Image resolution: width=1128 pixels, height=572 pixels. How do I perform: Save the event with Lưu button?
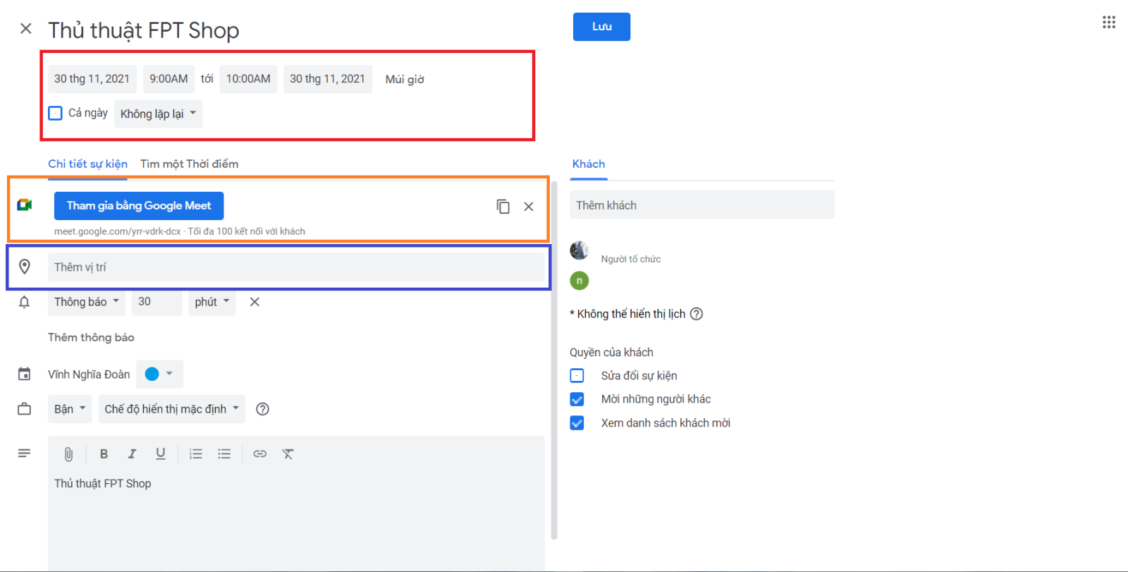coord(601,27)
